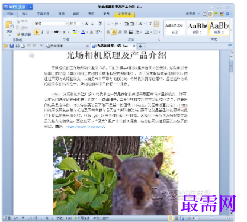This screenshot has width=247, height=222.
Task: Toggle the Bold button
Action: 37,32
